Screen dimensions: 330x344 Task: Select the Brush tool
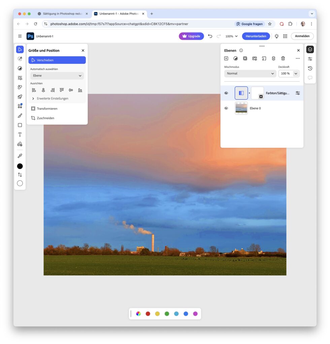coord(20,116)
